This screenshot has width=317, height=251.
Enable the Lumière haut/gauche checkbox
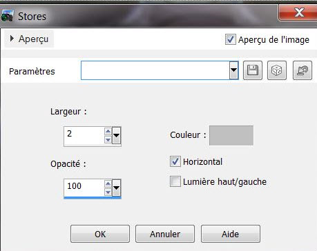pyautogui.click(x=175, y=181)
